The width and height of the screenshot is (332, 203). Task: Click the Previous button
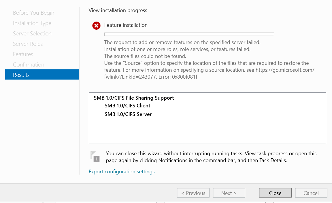coord(193,193)
